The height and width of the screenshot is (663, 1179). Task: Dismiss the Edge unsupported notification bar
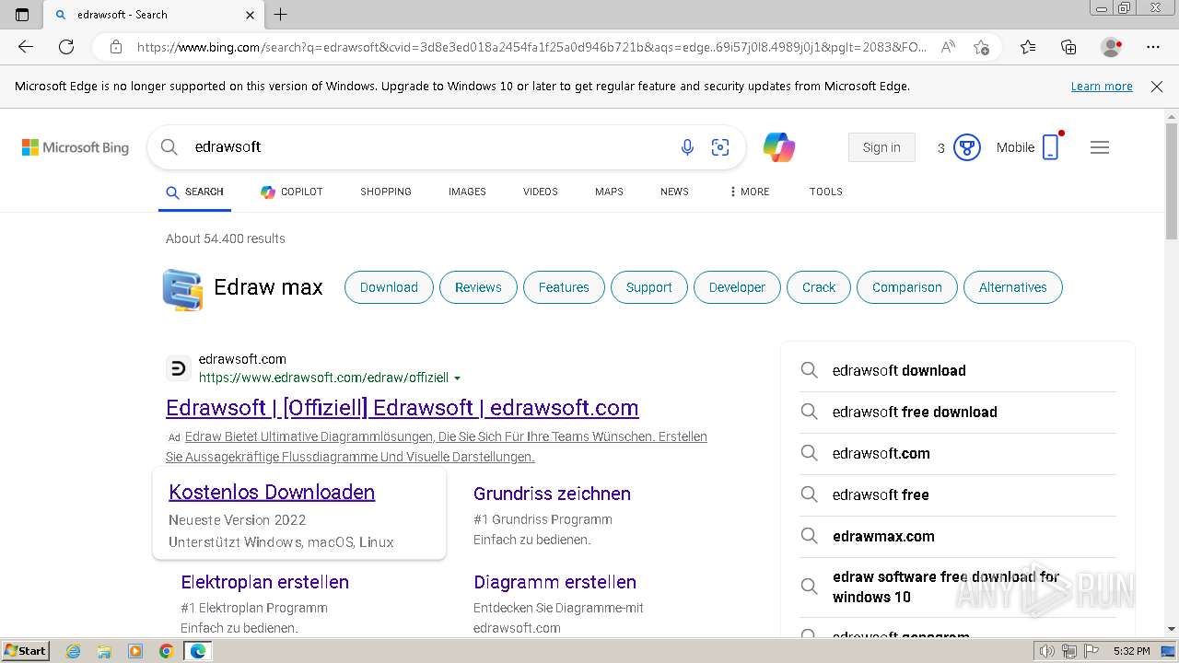coord(1157,87)
